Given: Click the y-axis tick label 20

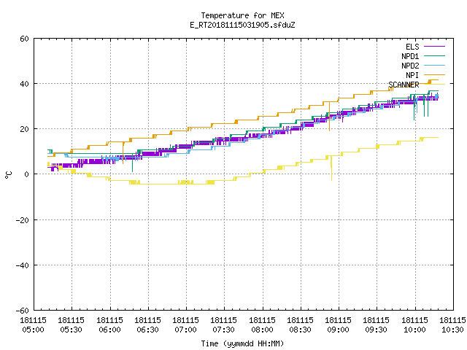Looking at the screenshot, I should 24,129.
